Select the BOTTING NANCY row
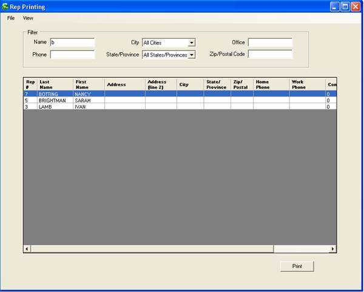This screenshot has height=292, width=364. click(x=55, y=94)
